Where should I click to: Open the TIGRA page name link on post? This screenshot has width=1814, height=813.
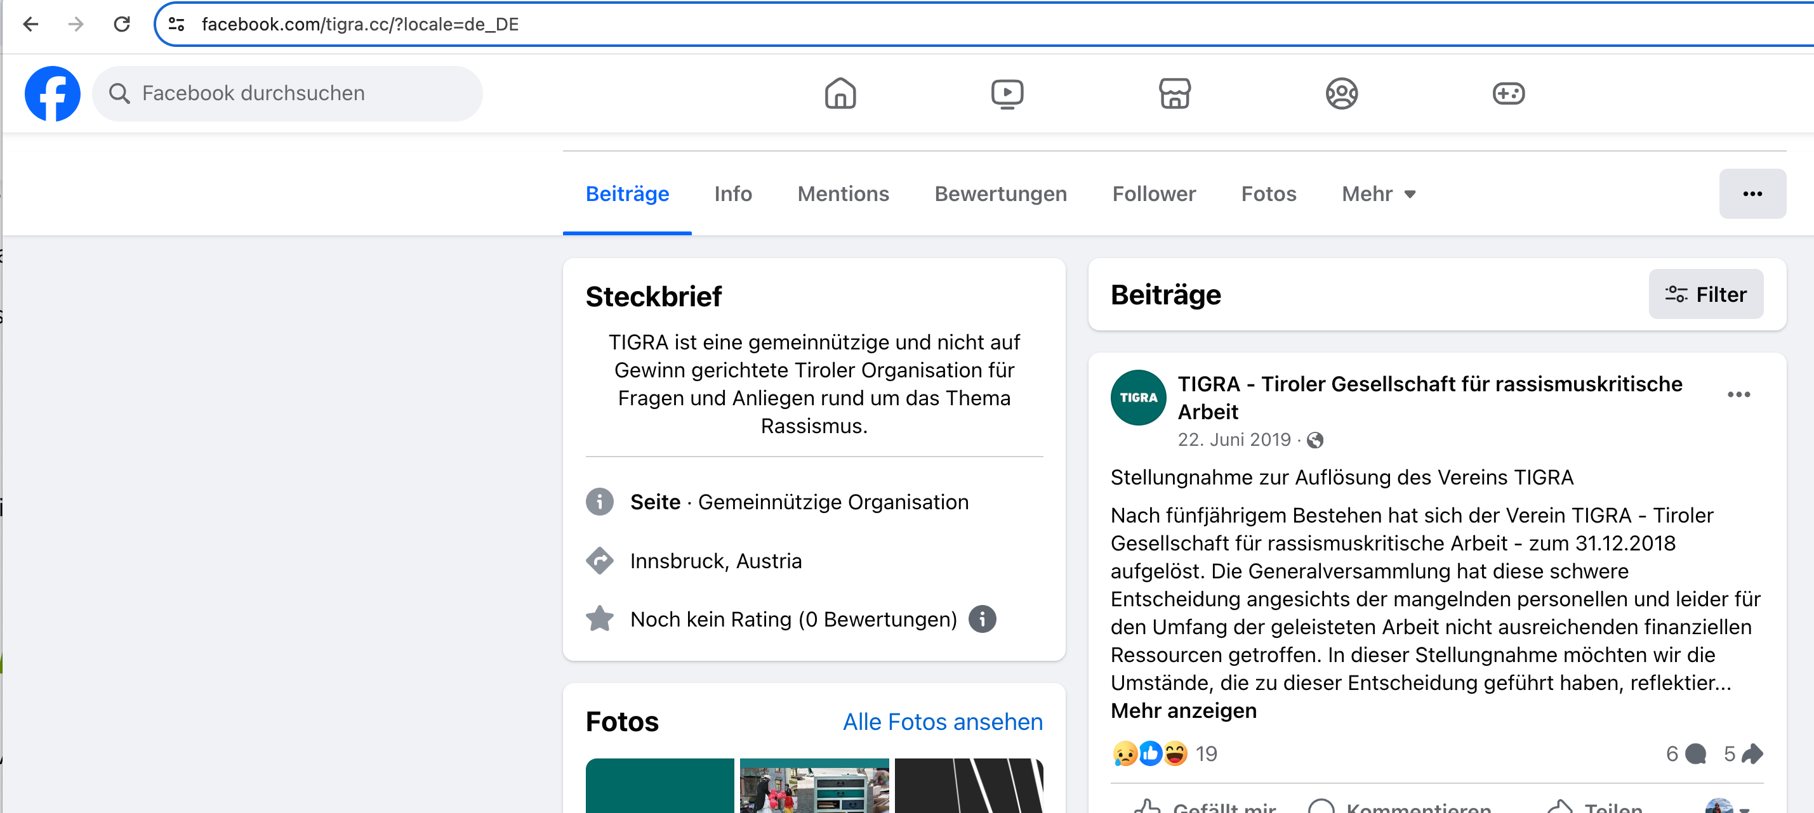(x=1429, y=398)
